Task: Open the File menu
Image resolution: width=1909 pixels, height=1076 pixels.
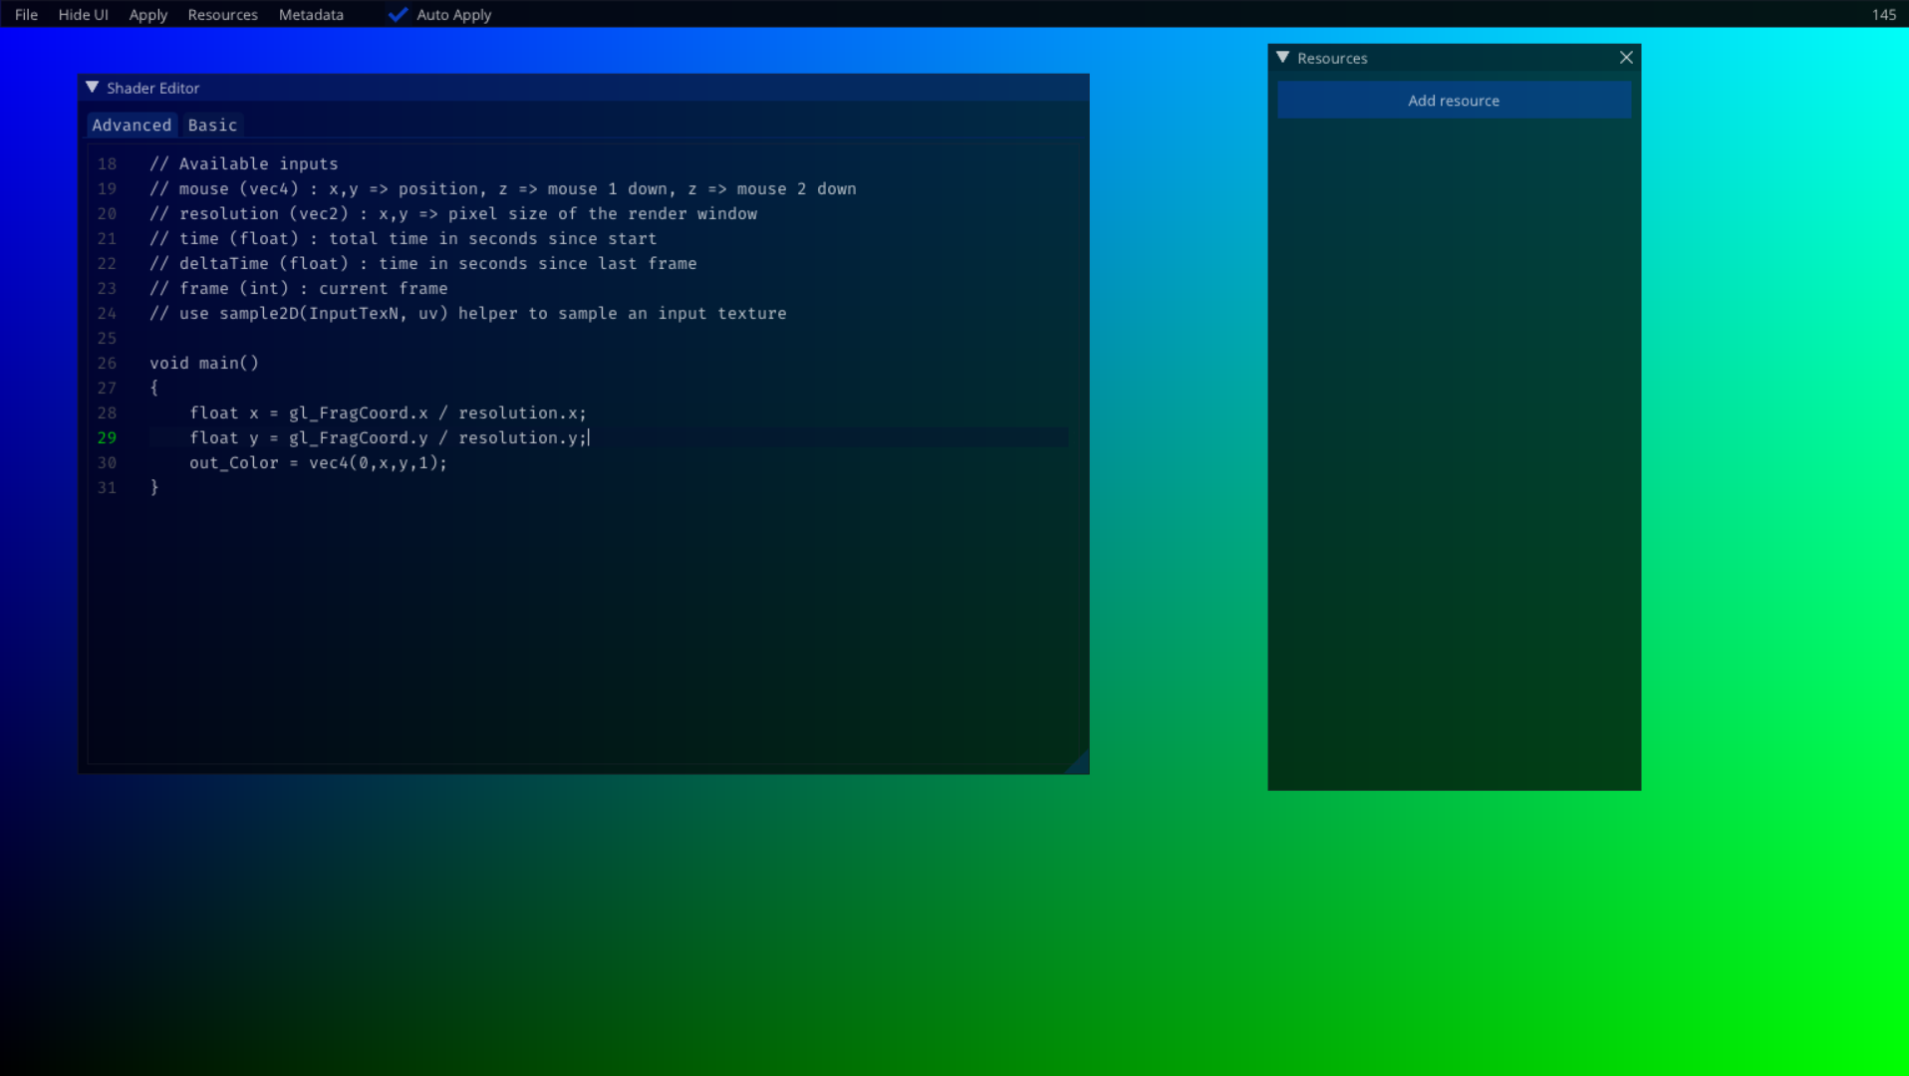Action: coord(26,14)
